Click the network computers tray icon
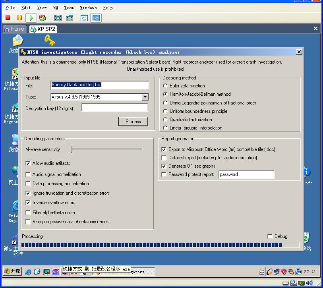 point(277,272)
